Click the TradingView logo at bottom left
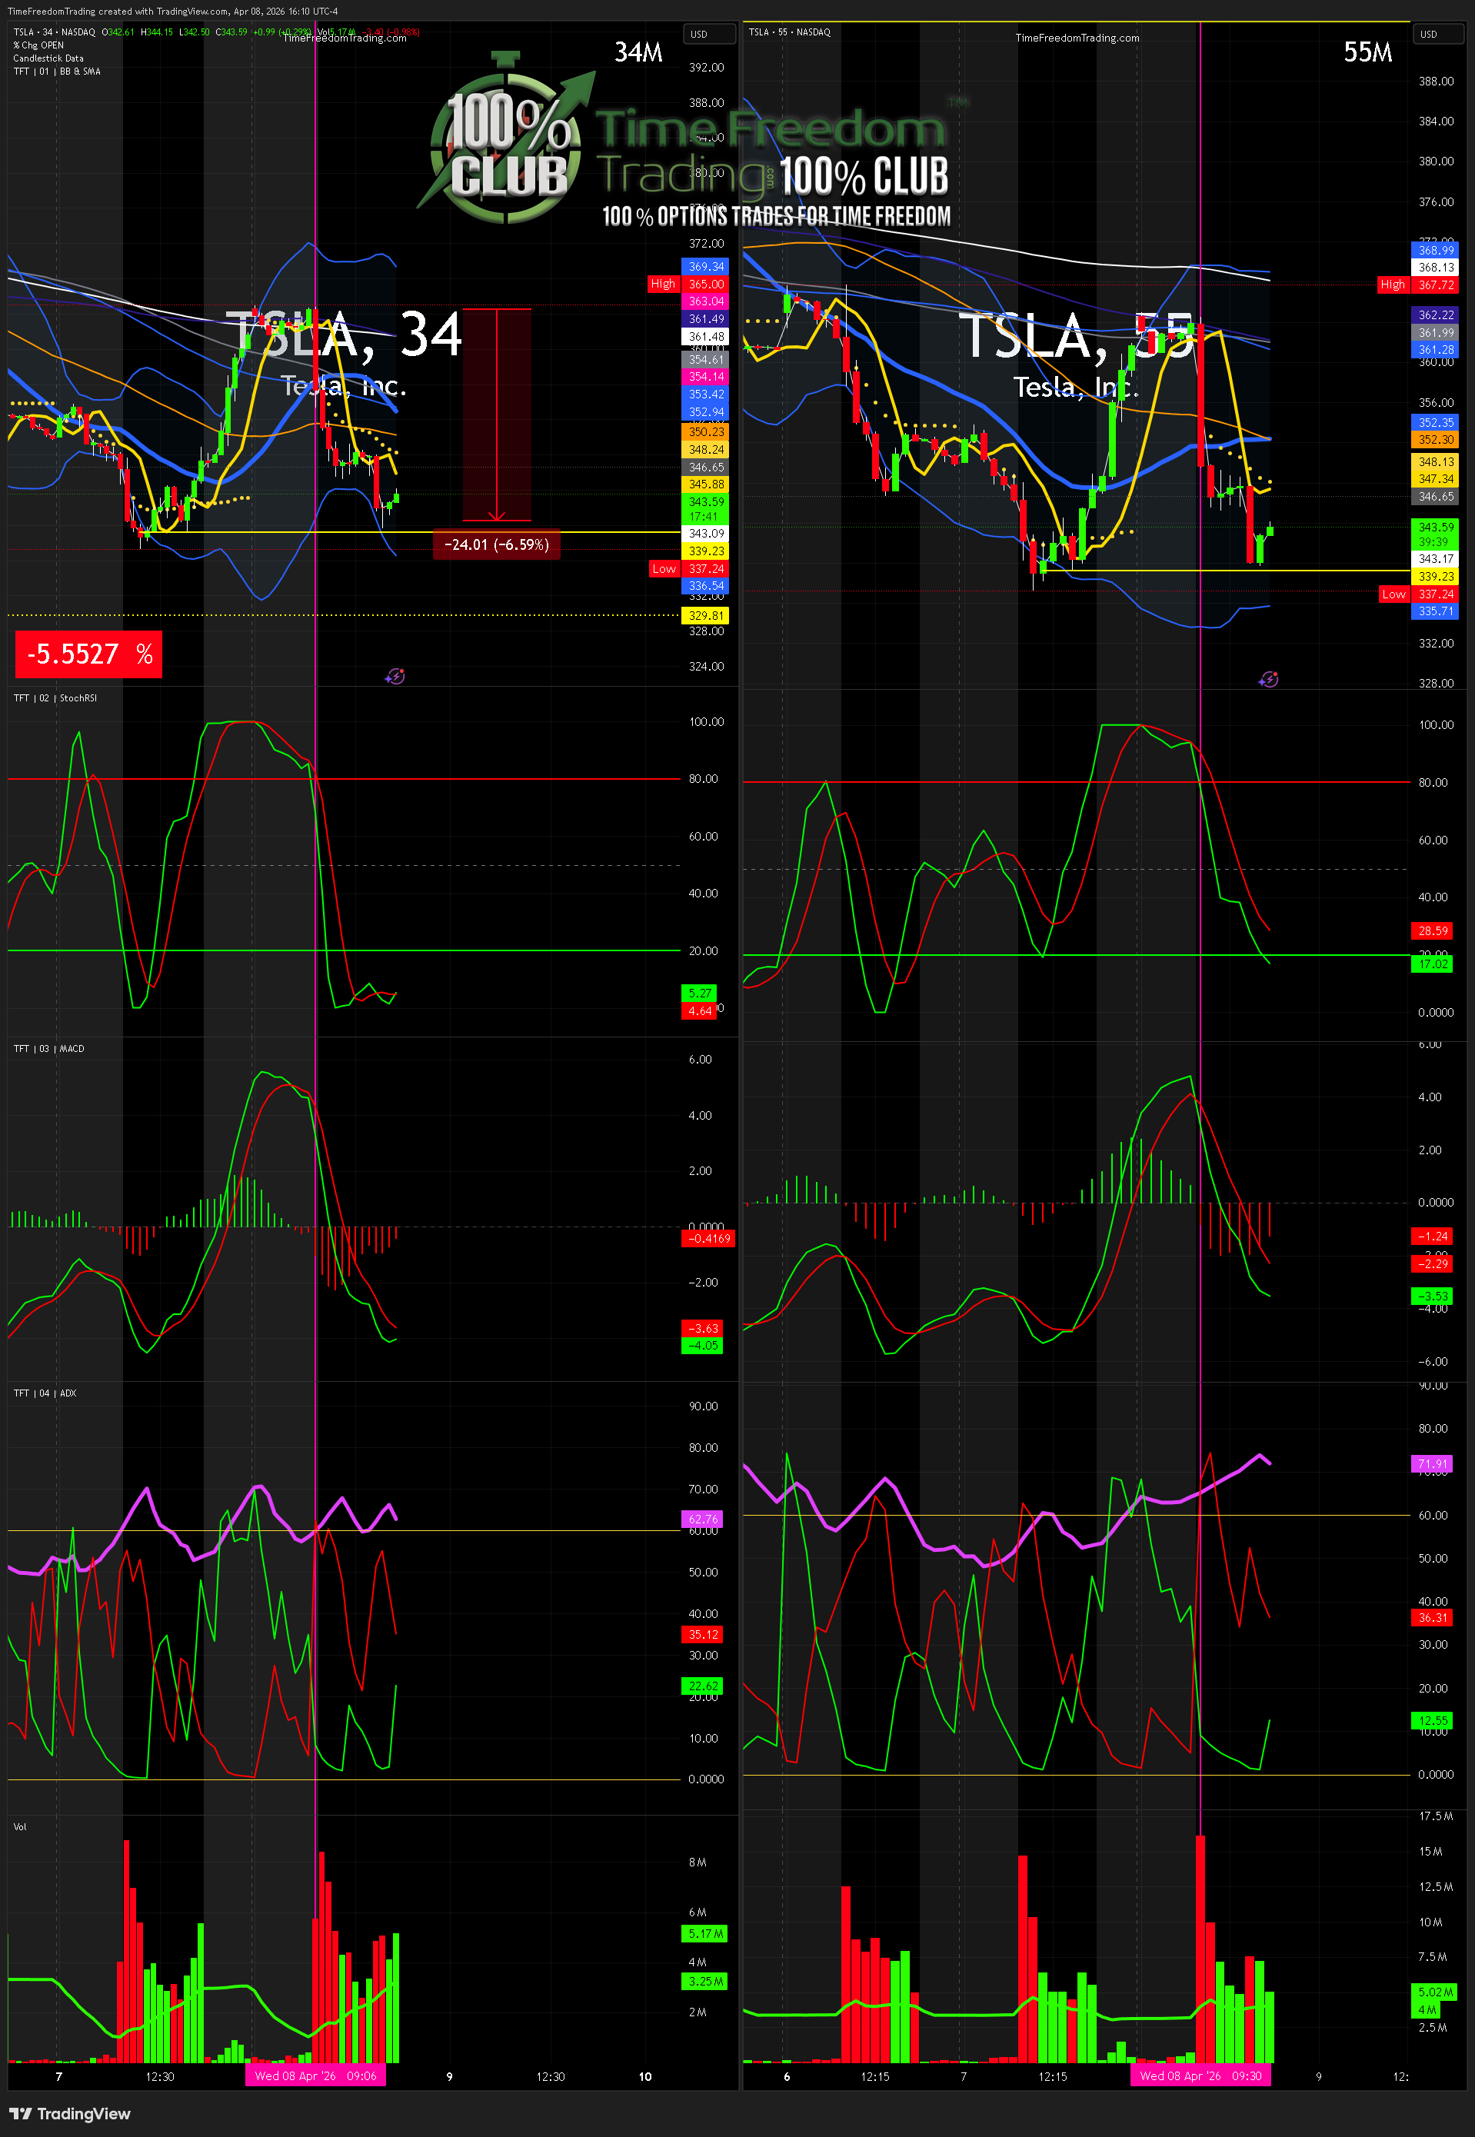Image resolution: width=1475 pixels, height=2137 pixels. coord(70,2113)
